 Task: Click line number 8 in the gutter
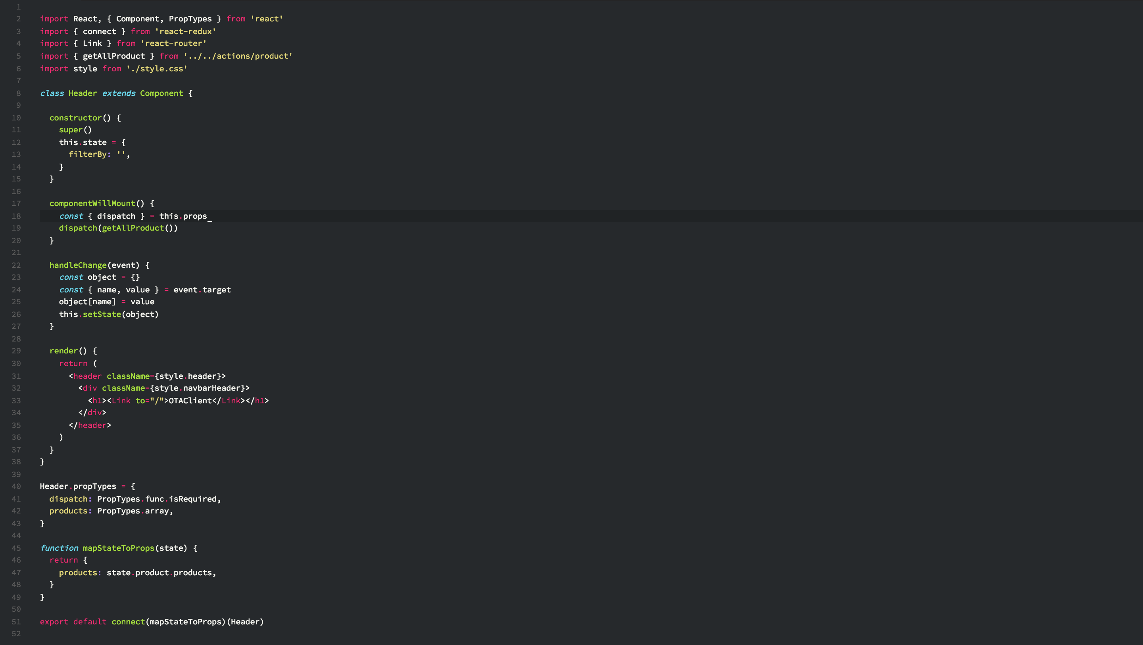pos(19,93)
